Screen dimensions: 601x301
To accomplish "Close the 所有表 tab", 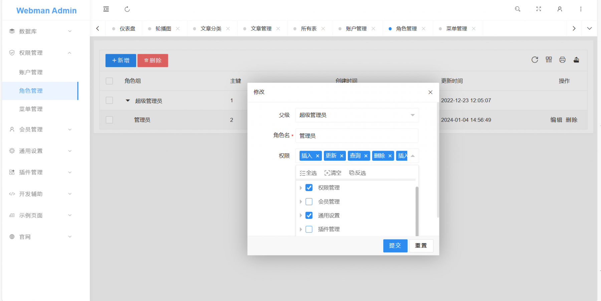I will [323, 29].
